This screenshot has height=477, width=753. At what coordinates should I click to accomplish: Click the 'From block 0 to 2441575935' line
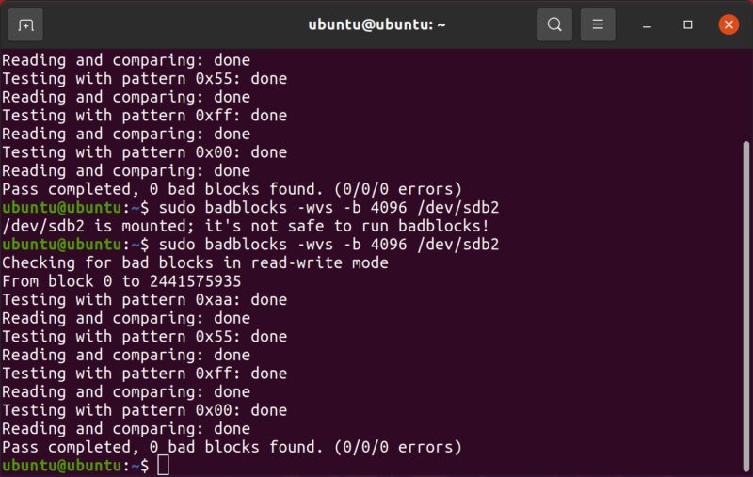pos(121,281)
